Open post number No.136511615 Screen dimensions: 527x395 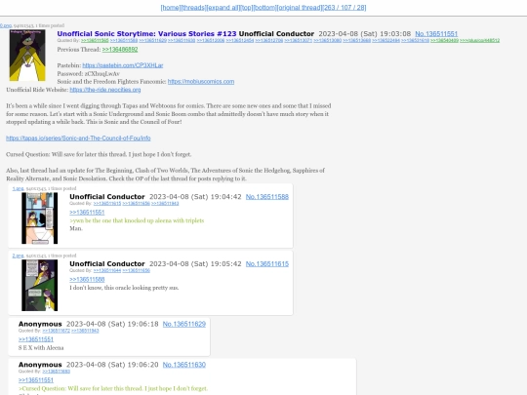click(x=267, y=264)
